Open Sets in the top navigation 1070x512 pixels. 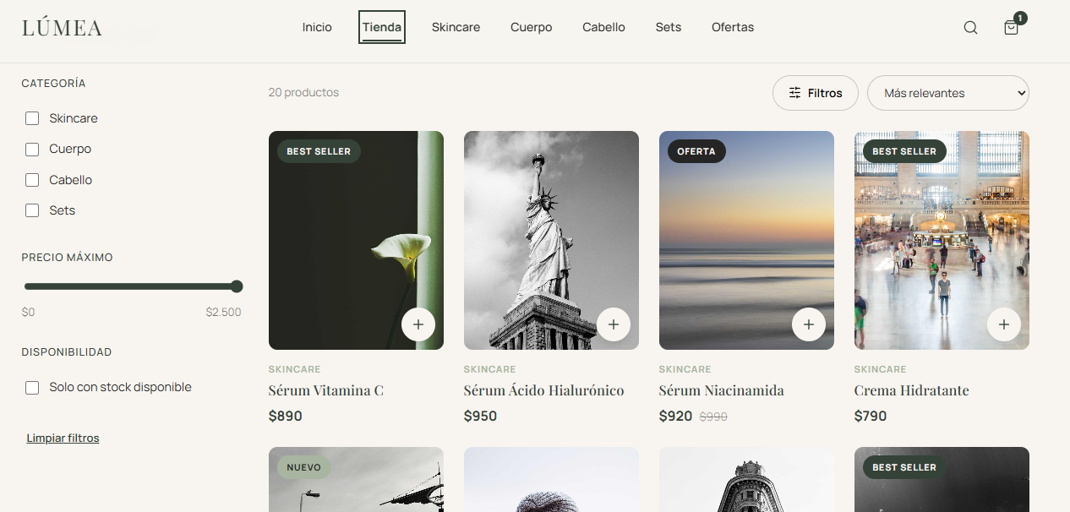pos(669,27)
